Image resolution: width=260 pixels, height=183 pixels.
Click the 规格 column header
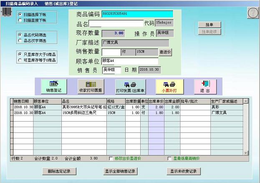coord(116,101)
